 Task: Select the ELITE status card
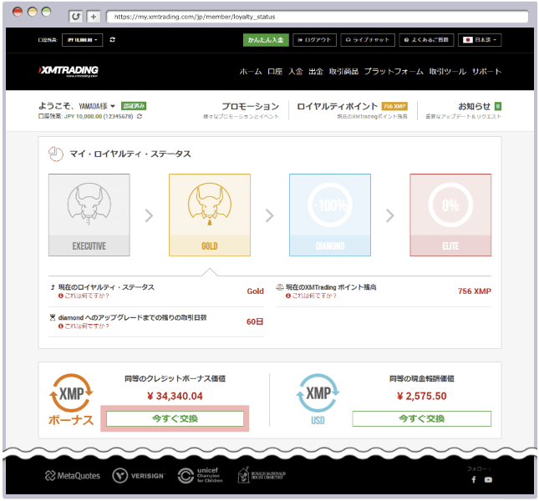[x=450, y=215]
